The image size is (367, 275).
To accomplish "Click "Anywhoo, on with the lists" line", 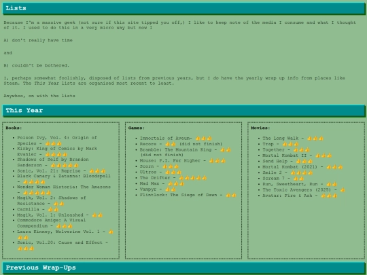I will point(39,96).
